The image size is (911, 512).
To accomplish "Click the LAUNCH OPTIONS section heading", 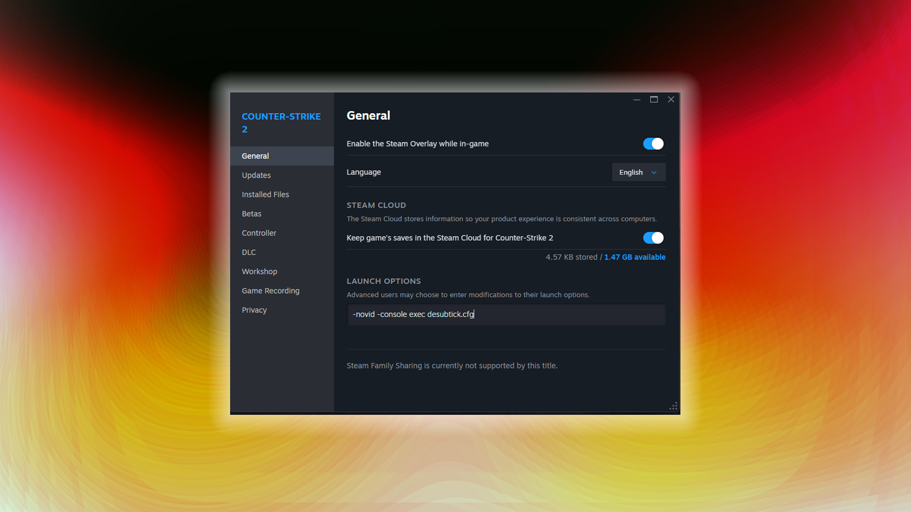I will [x=383, y=281].
